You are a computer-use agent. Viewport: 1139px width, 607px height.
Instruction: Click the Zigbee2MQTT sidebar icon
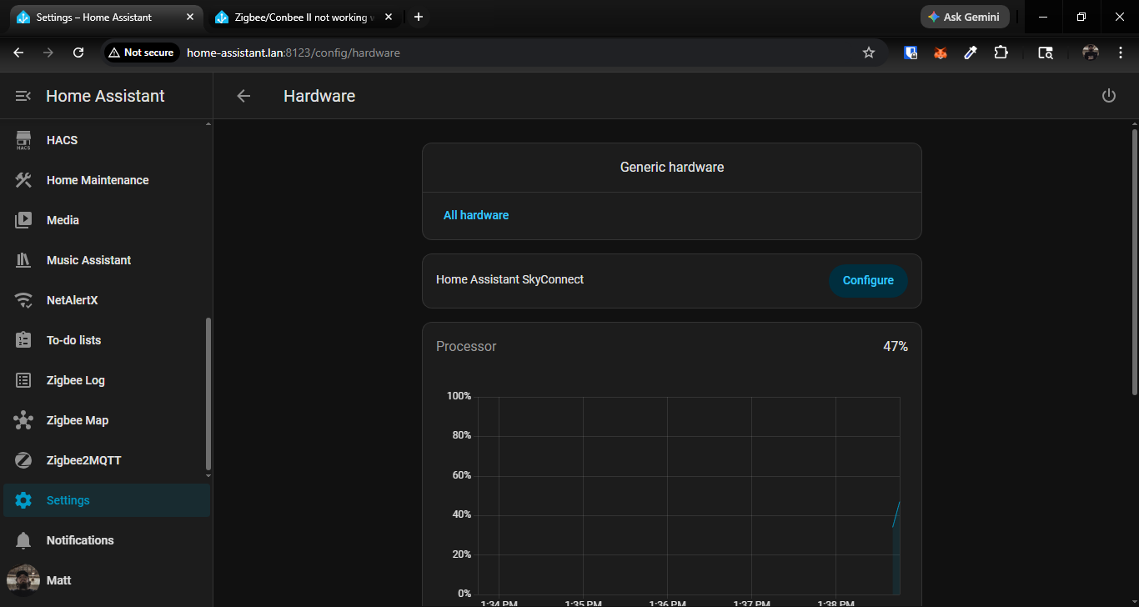coord(23,460)
